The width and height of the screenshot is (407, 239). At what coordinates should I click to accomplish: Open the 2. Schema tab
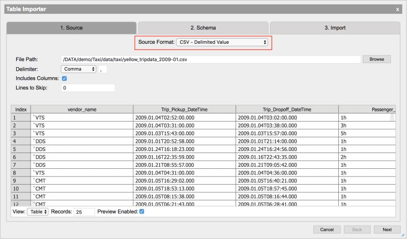click(x=203, y=28)
